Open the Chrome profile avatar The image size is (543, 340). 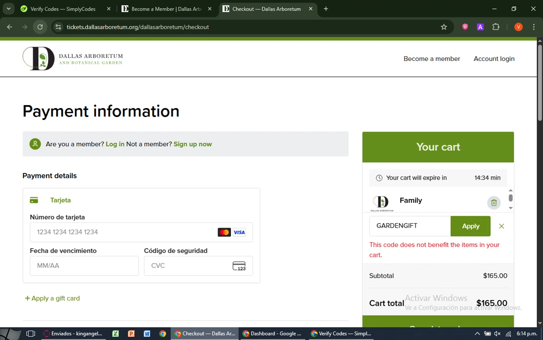[518, 27]
